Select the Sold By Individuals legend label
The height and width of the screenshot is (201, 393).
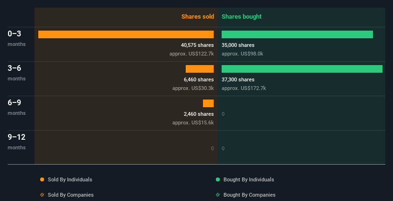coord(70,179)
